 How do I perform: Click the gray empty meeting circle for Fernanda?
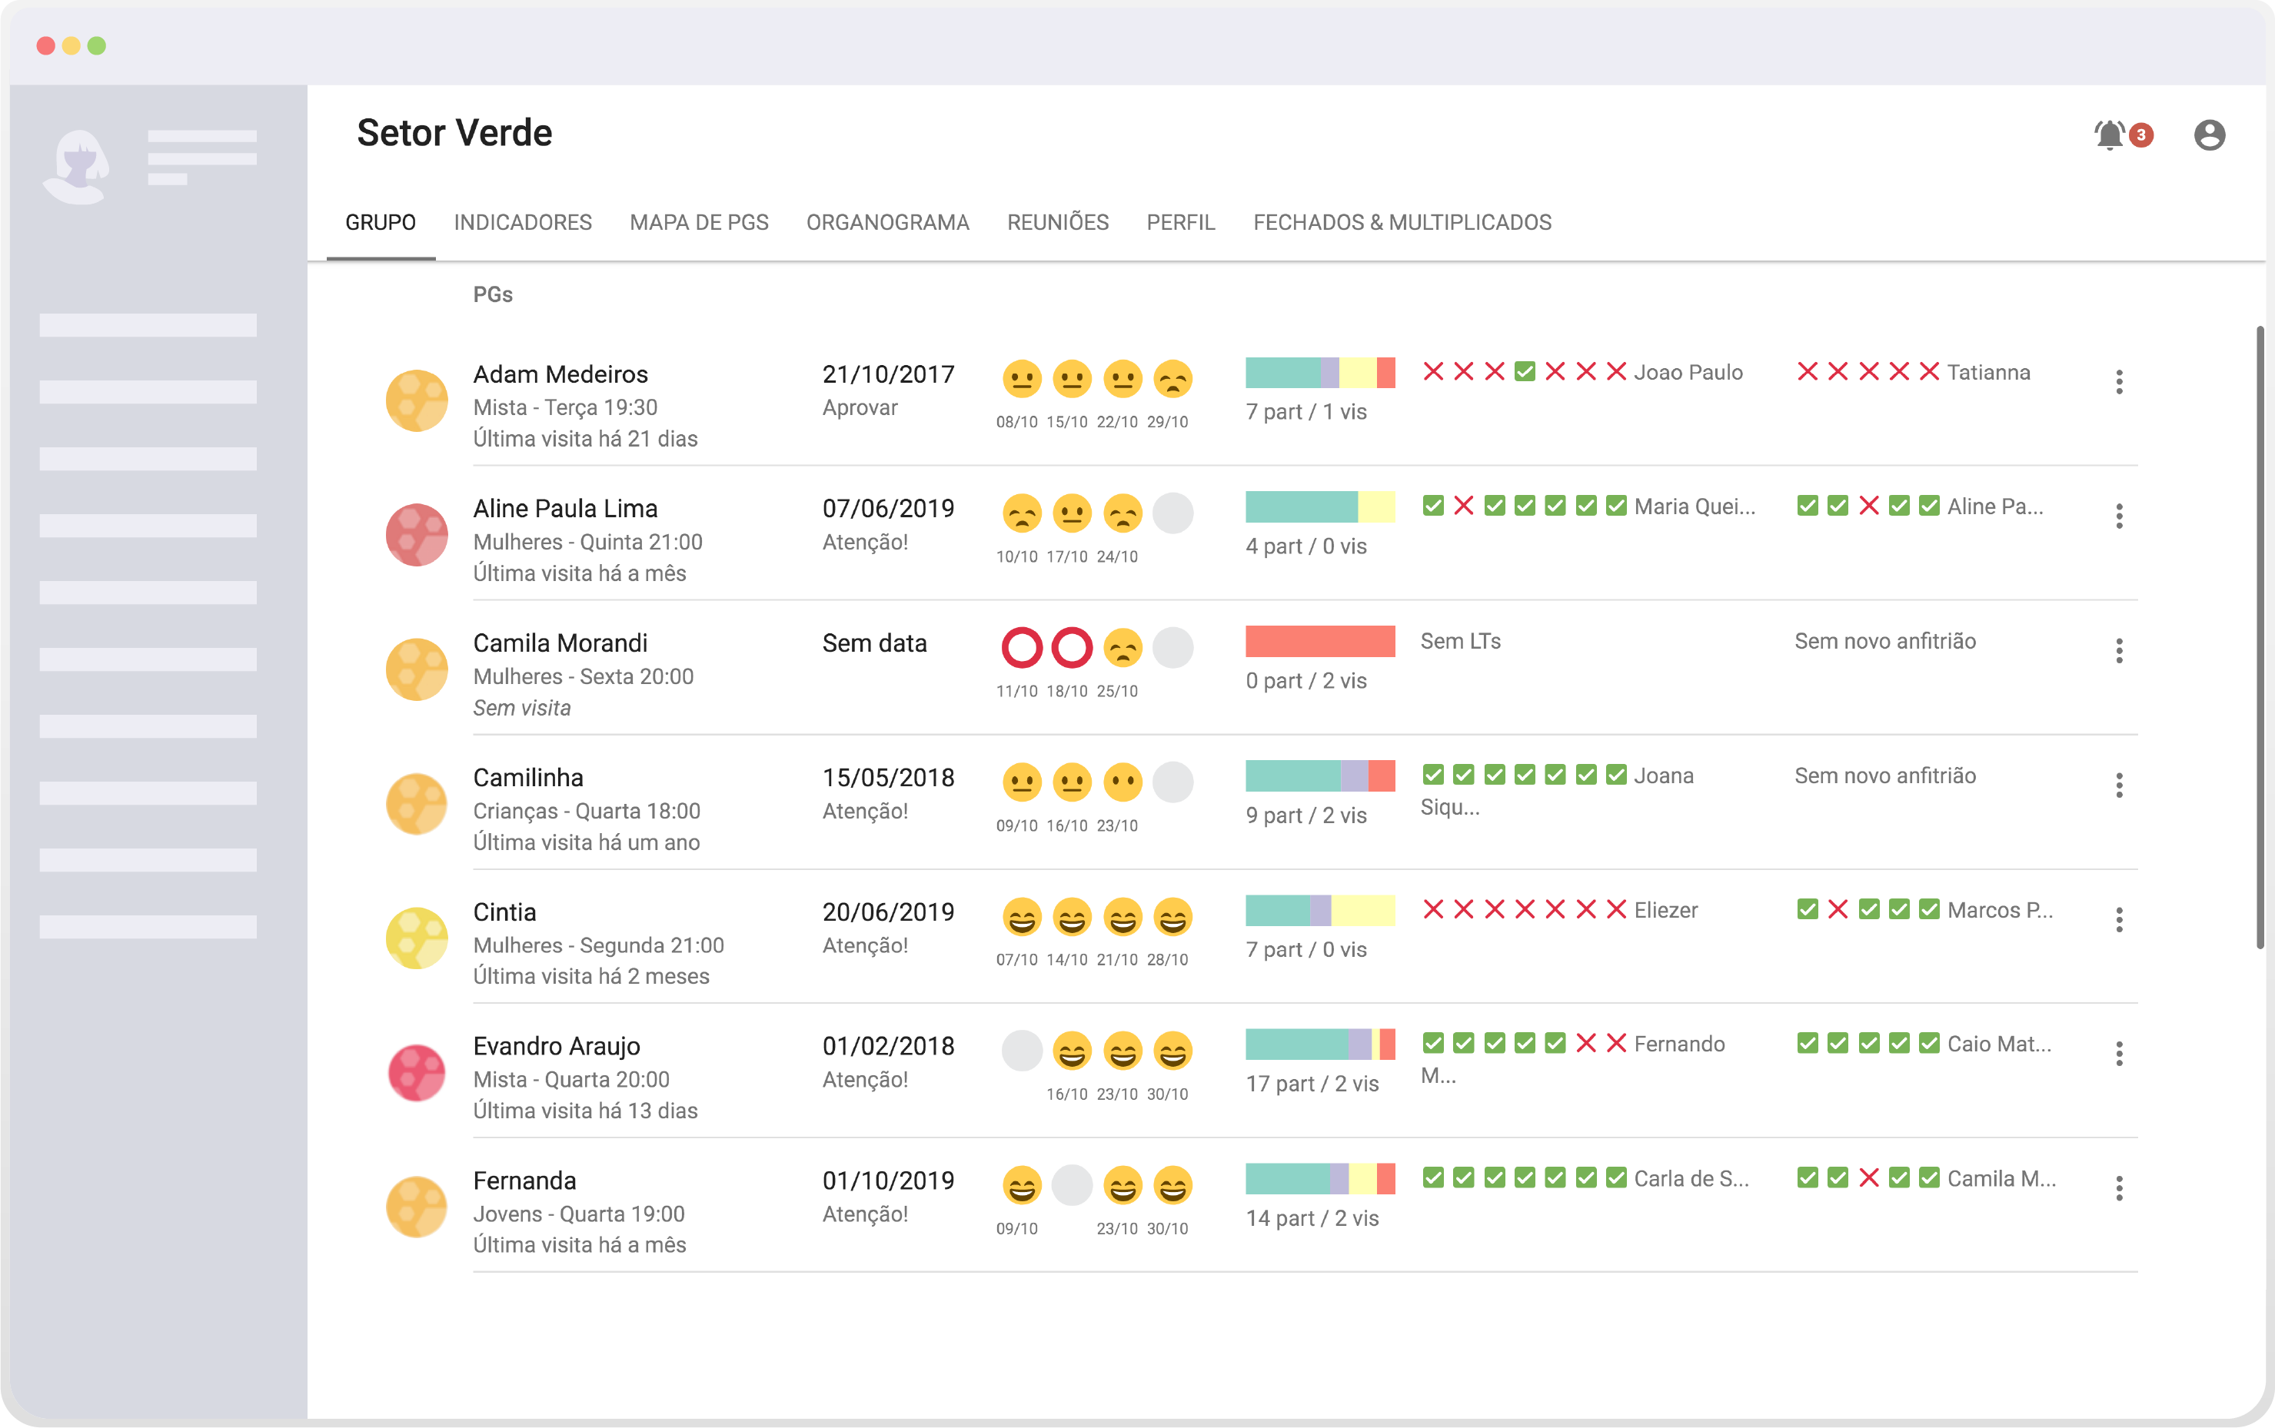pyautogui.click(x=1073, y=1185)
